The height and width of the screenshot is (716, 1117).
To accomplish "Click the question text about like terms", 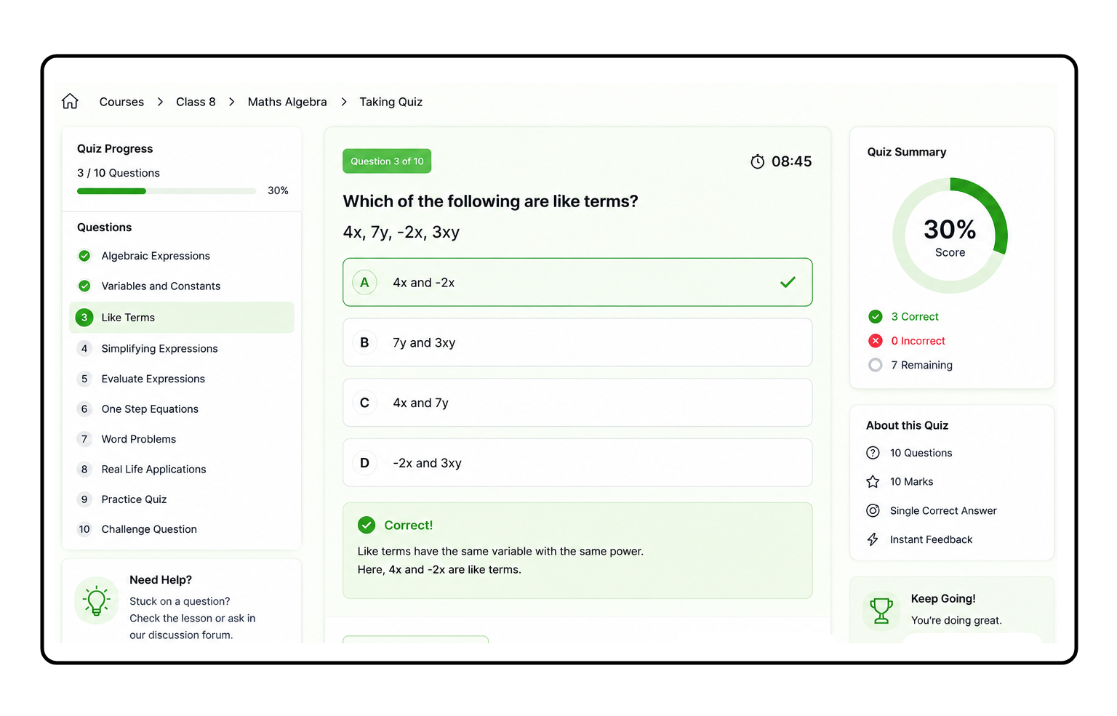I will pyautogui.click(x=490, y=201).
